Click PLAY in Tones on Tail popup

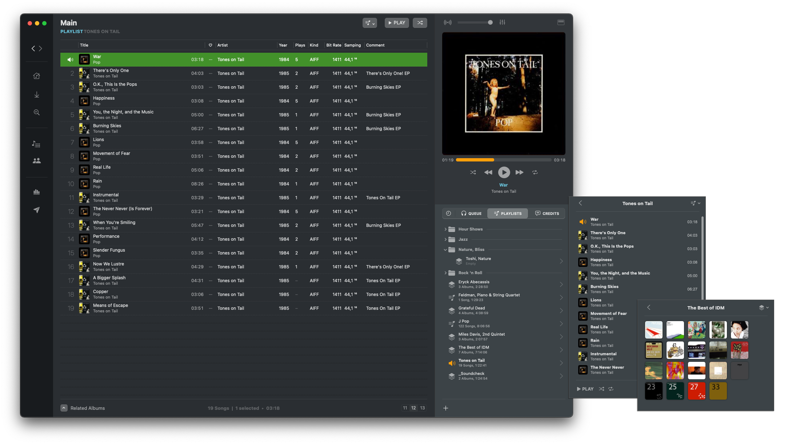tap(585, 389)
